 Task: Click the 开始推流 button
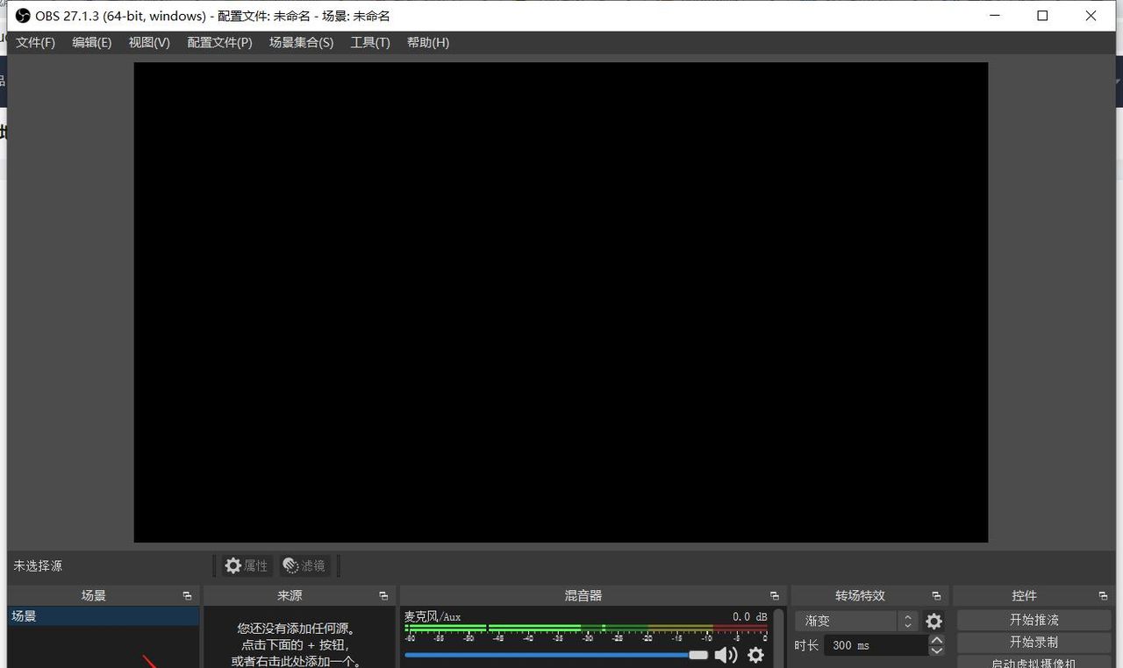(x=1034, y=620)
